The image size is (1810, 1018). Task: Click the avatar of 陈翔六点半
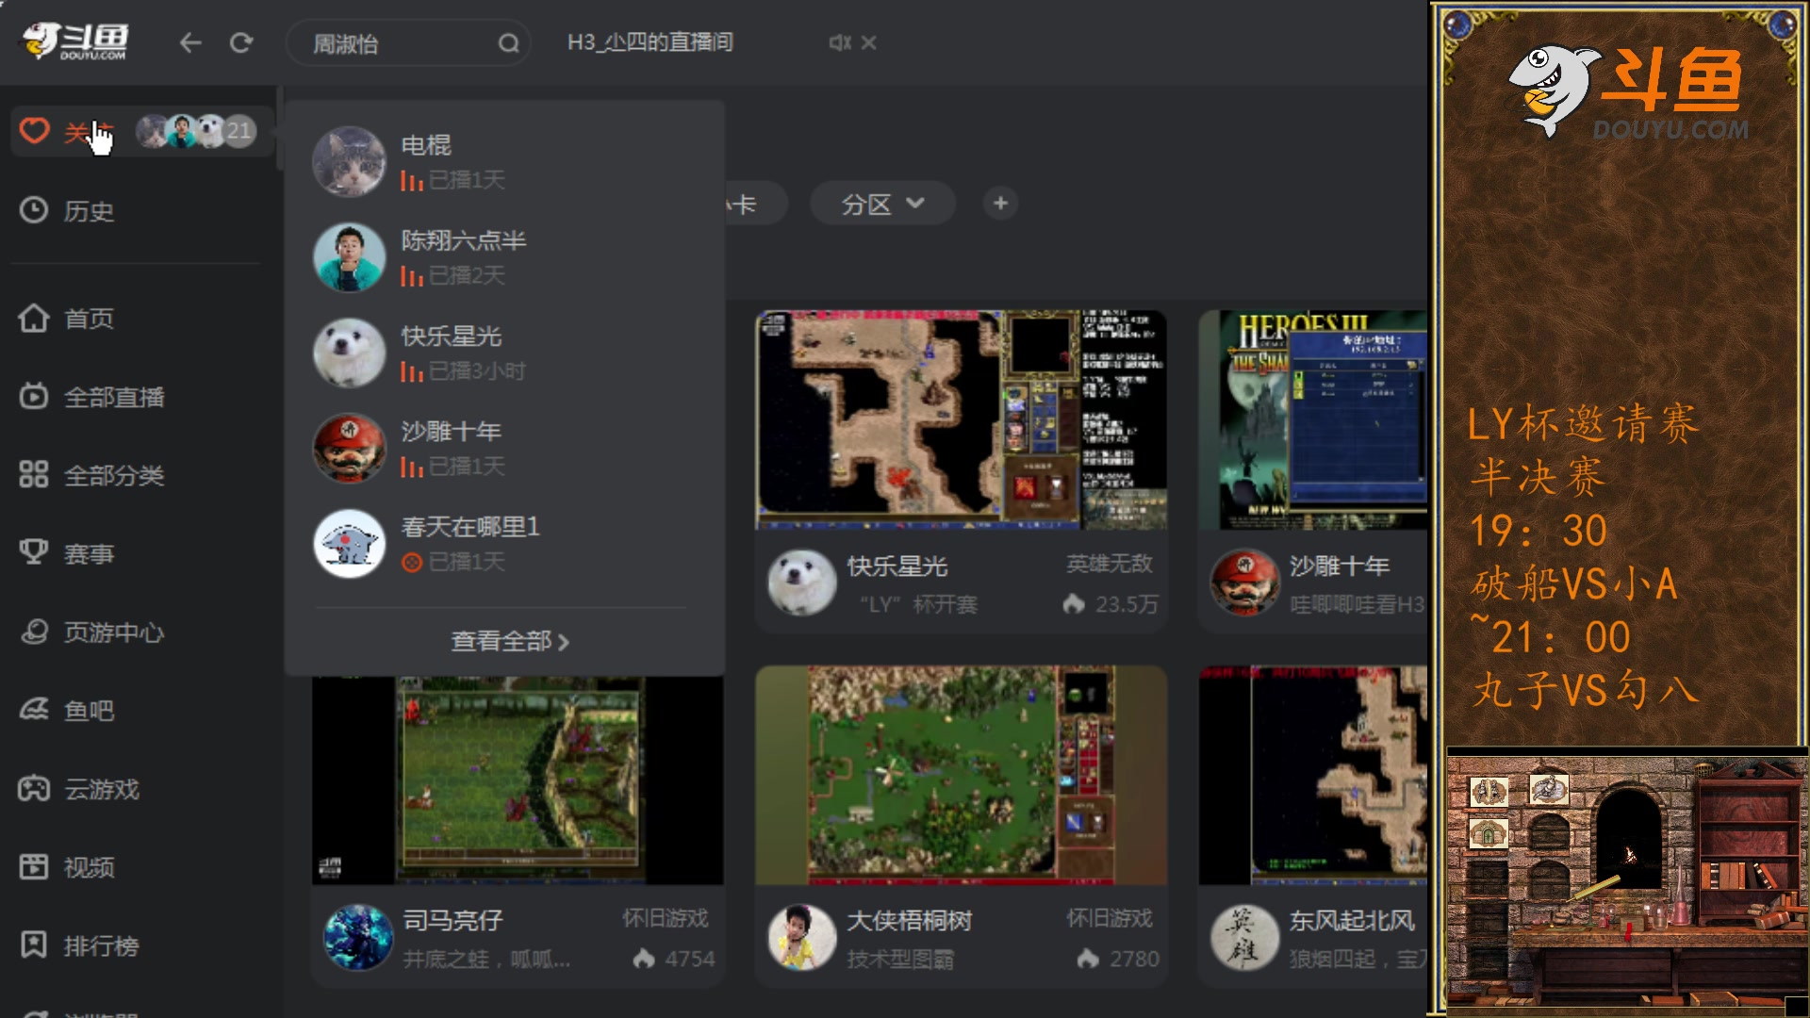(x=349, y=256)
